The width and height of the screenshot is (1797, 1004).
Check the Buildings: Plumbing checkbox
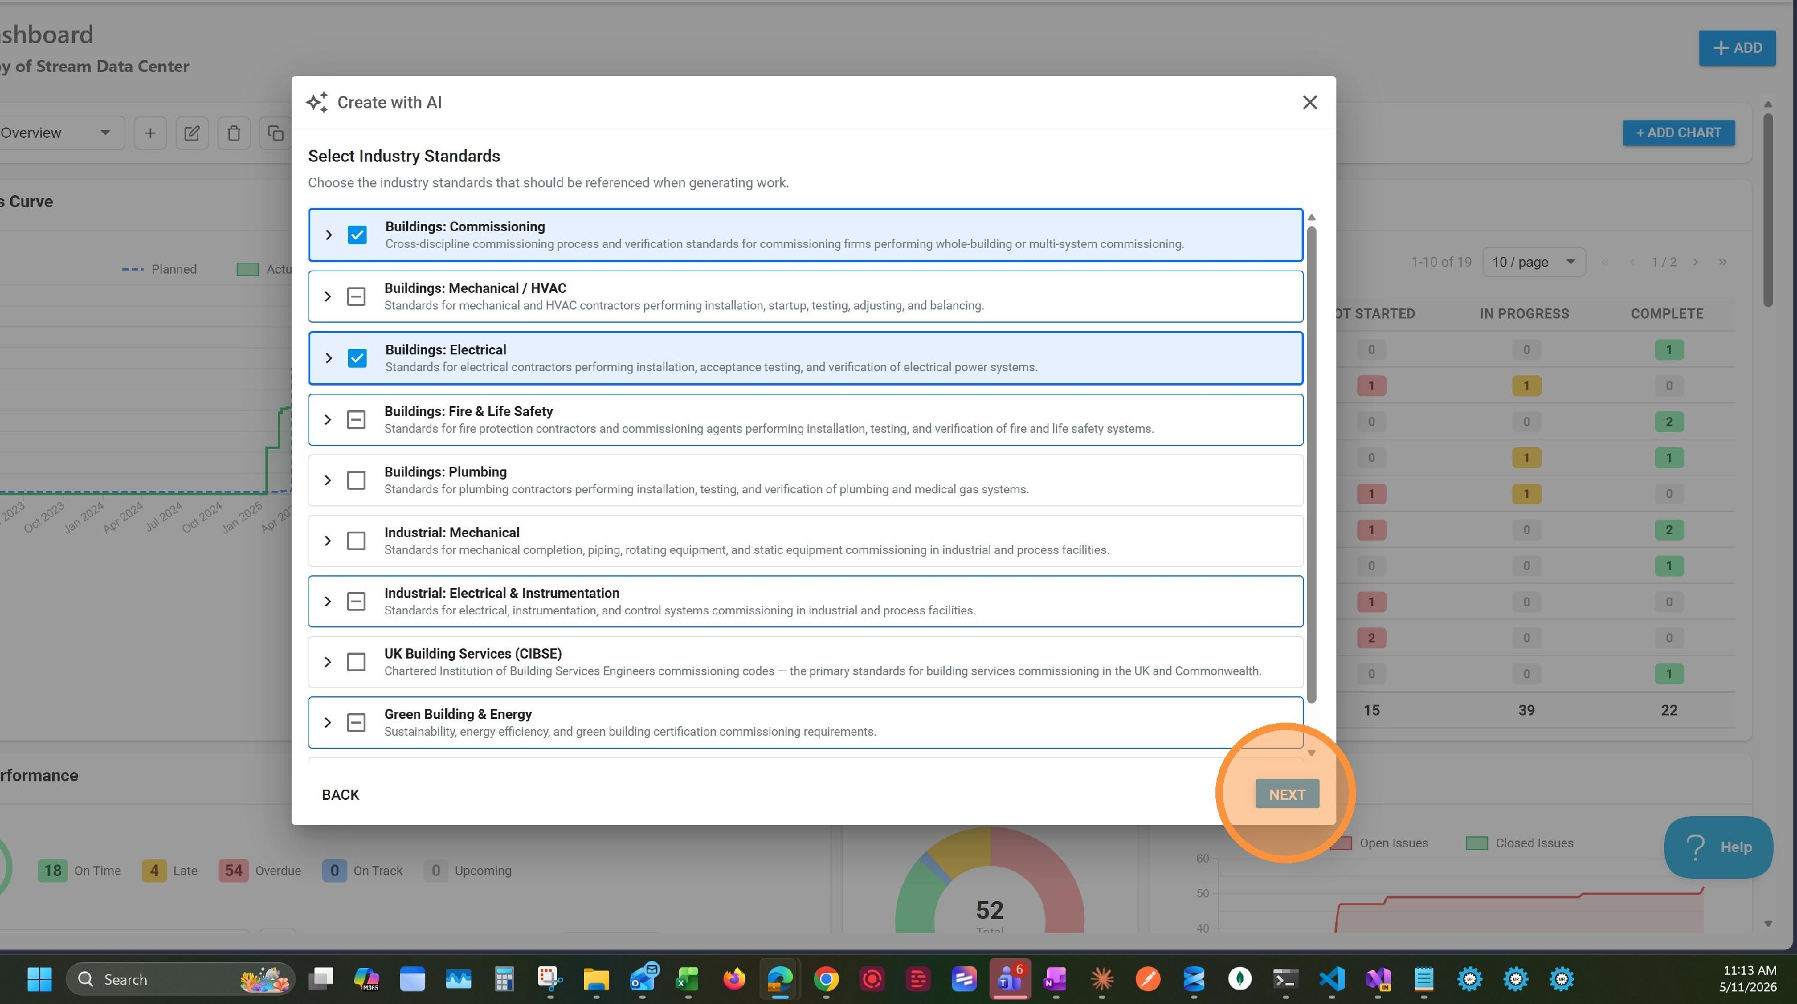point(356,480)
